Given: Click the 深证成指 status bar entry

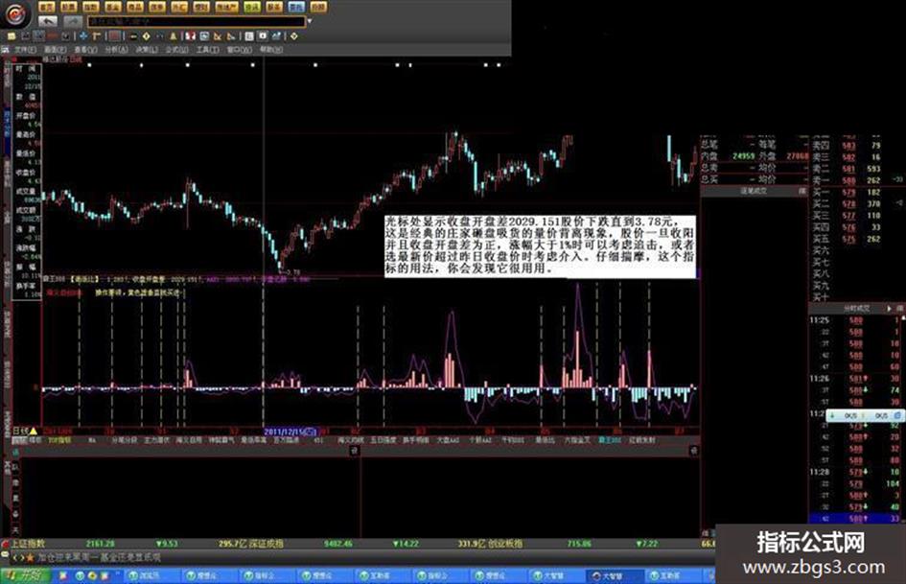Looking at the screenshot, I should pyautogui.click(x=267, y=544).
